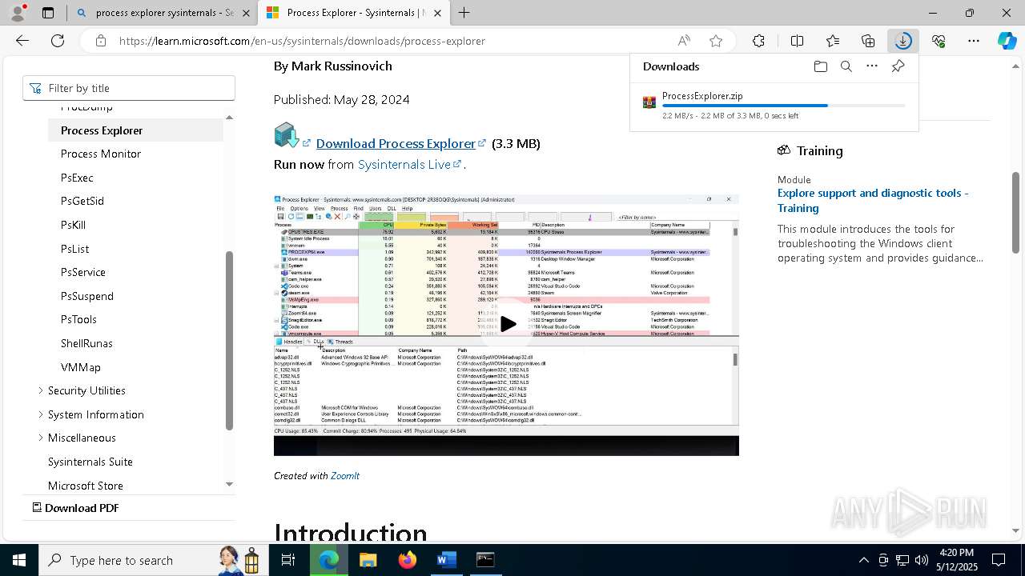Screen dimensions: 1025x576
Task: Open Microsoft Store in the sidebar
Action: pyautogui.click(x=86, y=486)
